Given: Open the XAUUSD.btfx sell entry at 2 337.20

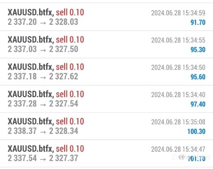Looking at the screenshot, I should point(106,17).
